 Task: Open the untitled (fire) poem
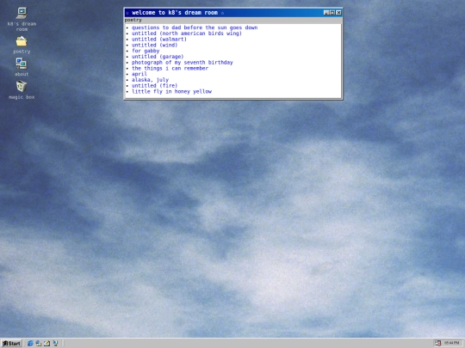point(154,86)
